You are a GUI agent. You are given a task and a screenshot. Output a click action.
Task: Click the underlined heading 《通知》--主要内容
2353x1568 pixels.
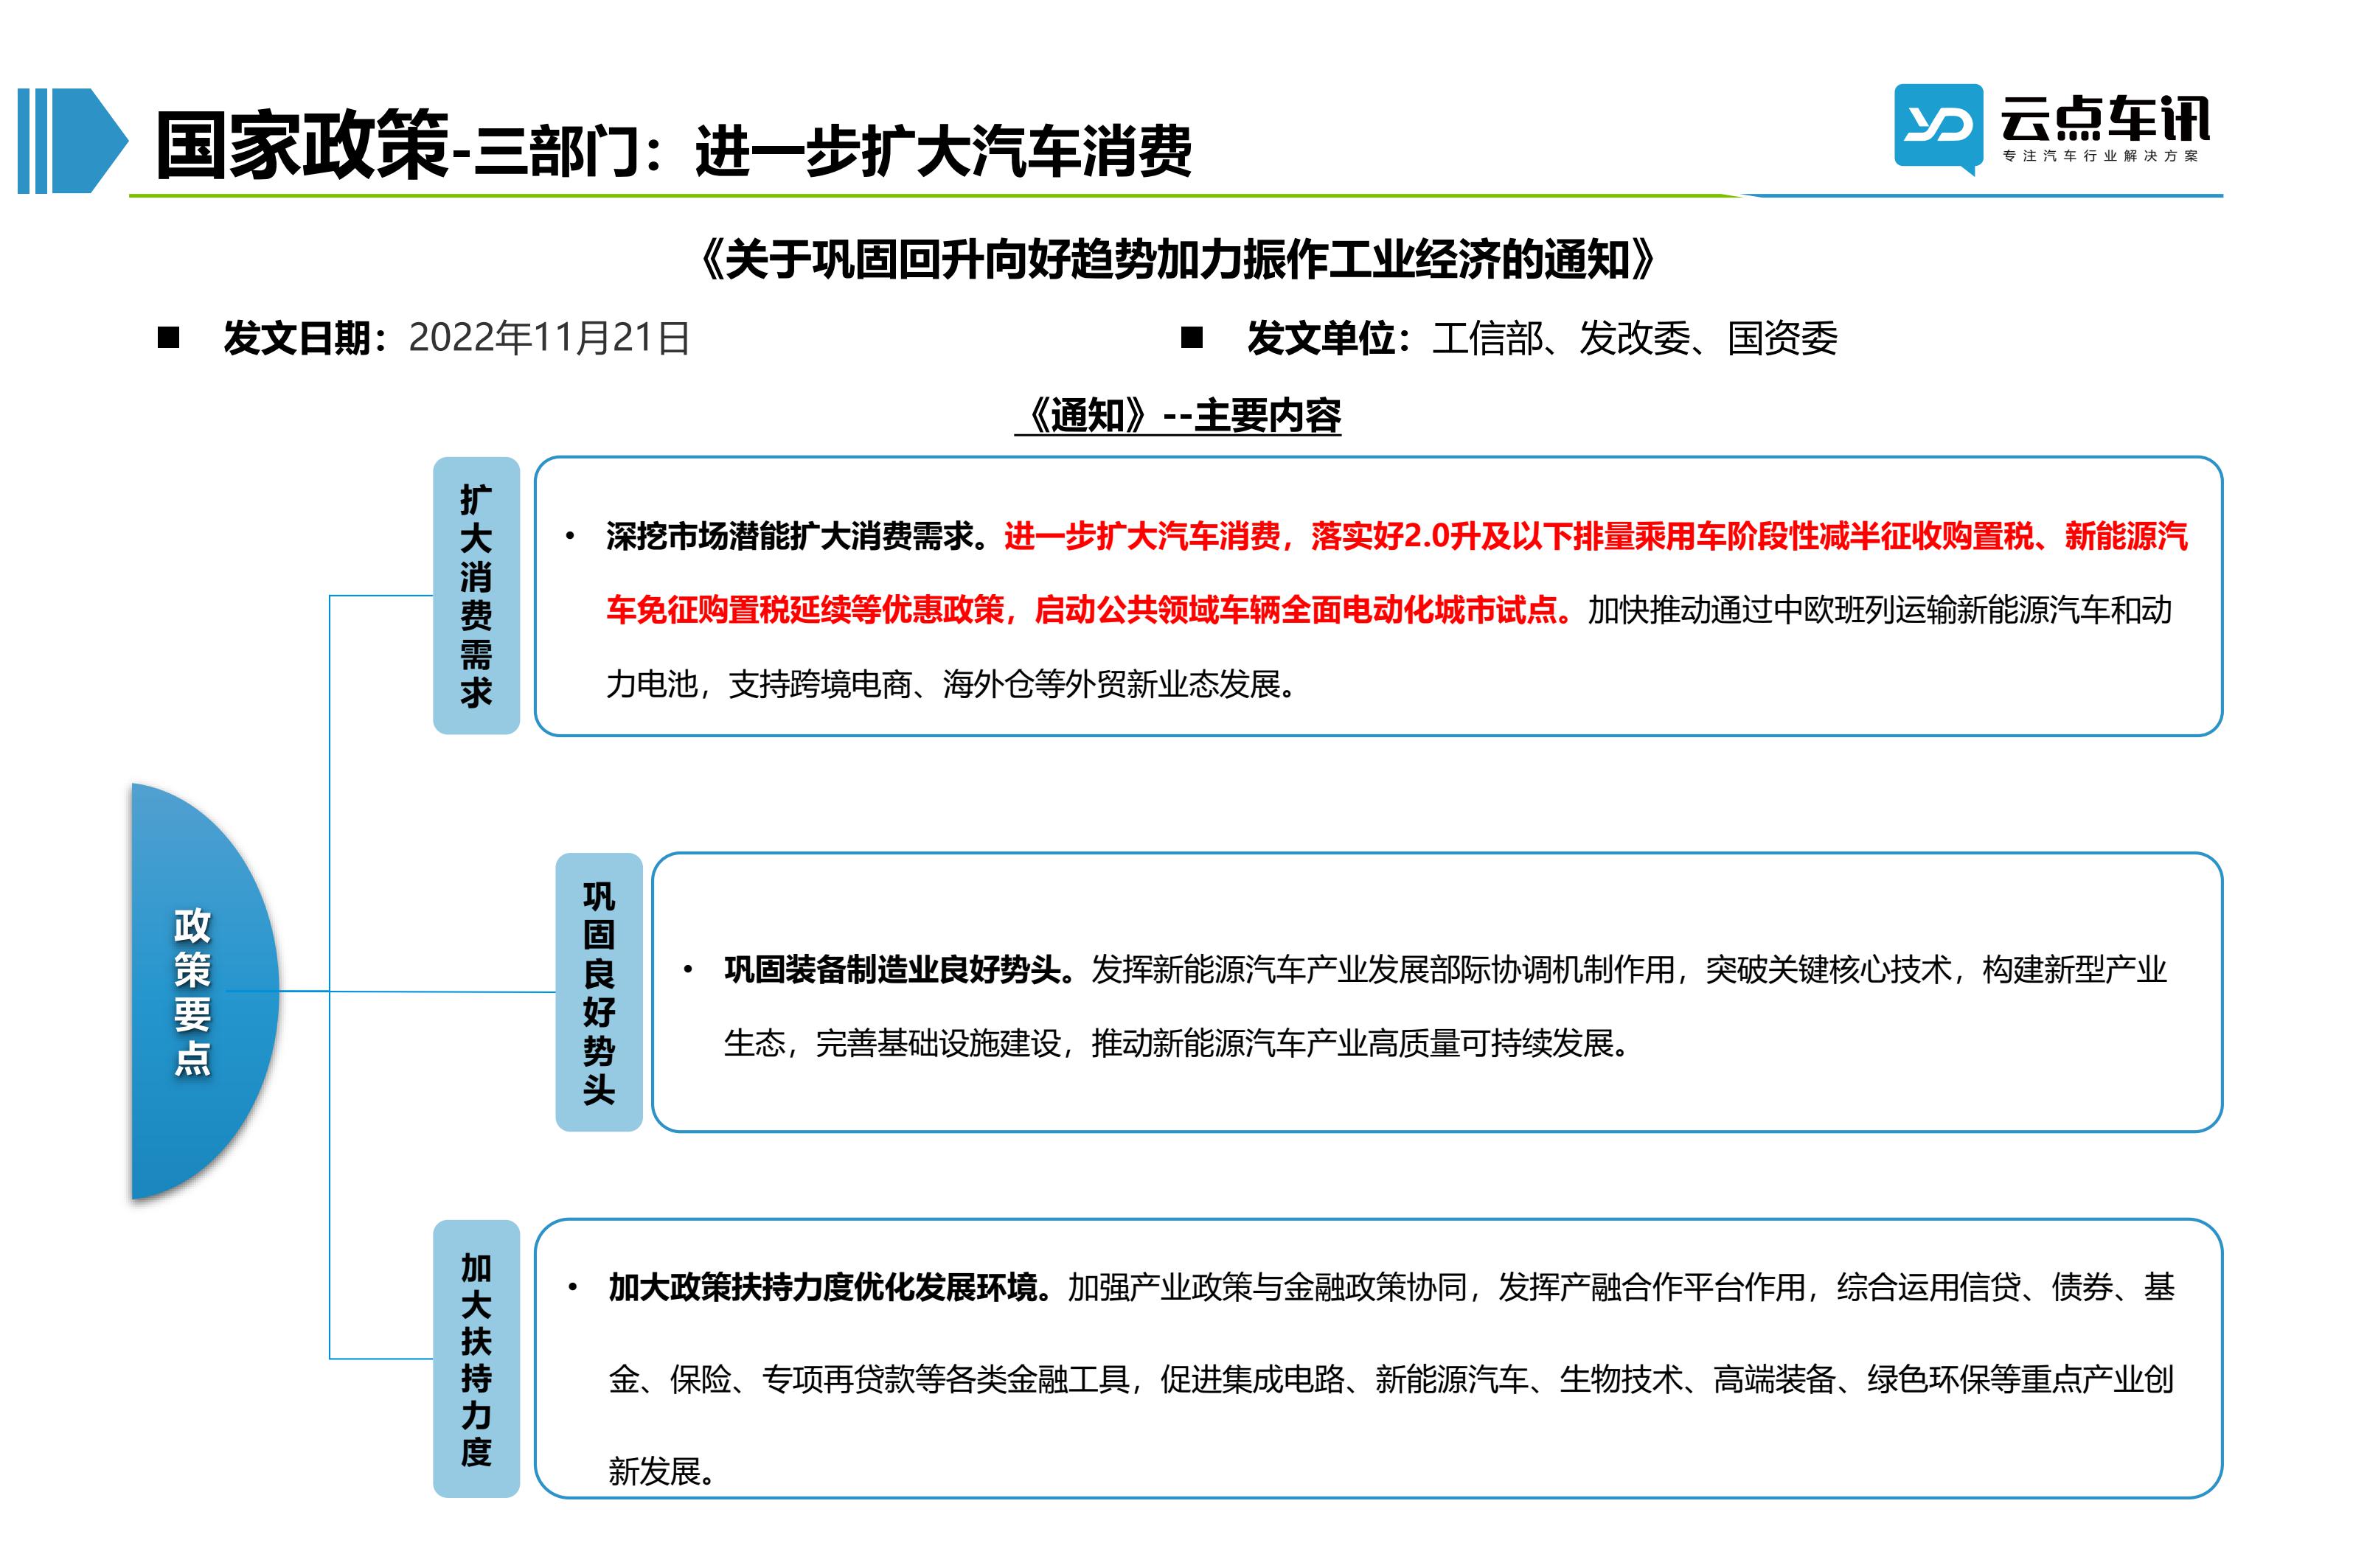pyautogui.click(x=1178, y=416)
